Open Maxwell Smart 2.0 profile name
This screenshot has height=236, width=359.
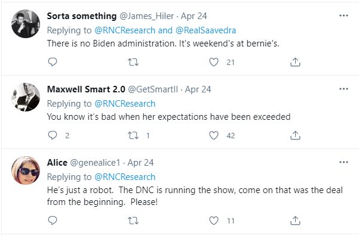pyautogui.click(x=86, y=89)
